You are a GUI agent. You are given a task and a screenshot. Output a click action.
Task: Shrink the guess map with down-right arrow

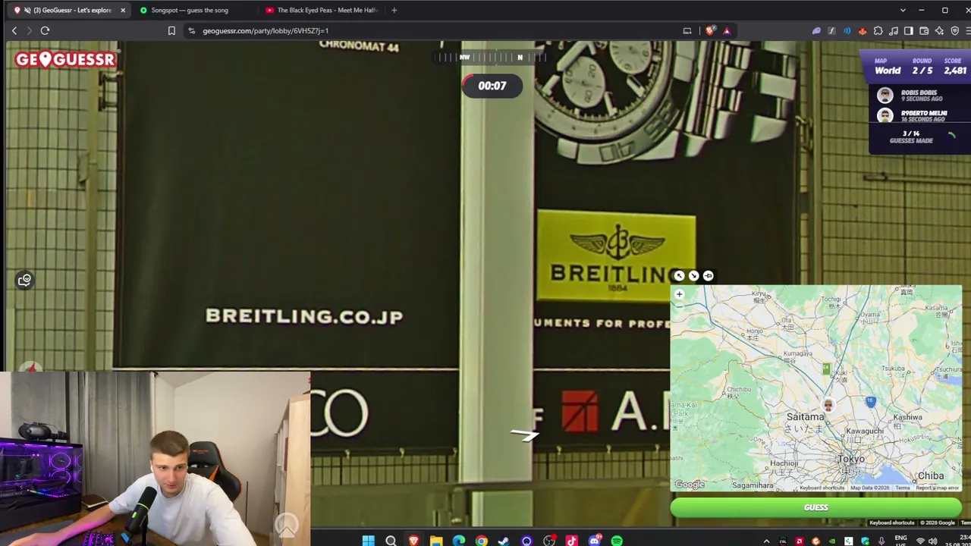(x=693, y=276)
